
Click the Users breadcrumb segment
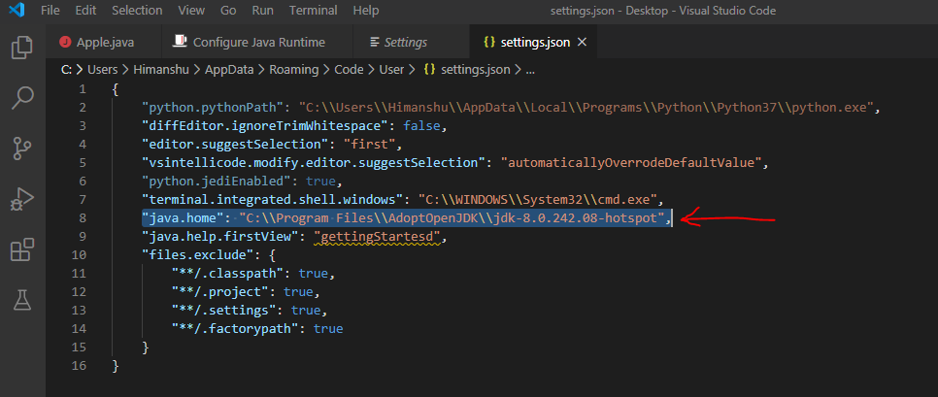[x=102, y=69]
